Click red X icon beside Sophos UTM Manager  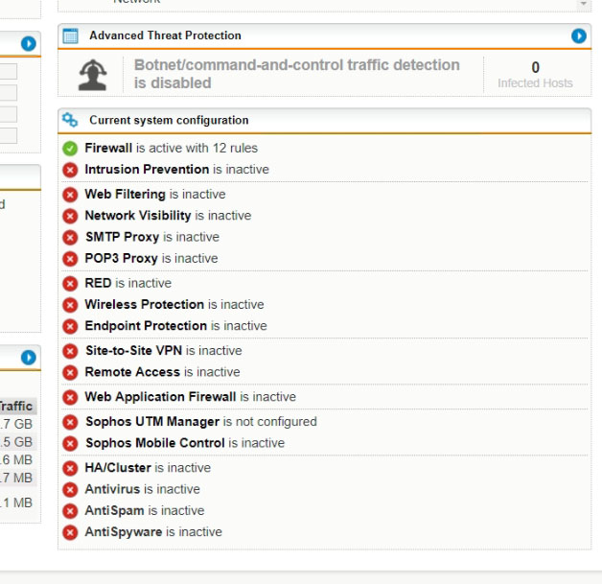(70, 422)
